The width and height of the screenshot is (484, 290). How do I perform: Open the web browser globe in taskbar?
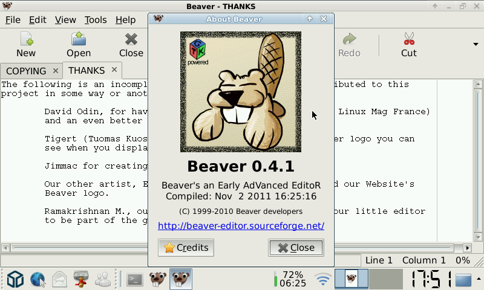38,279
